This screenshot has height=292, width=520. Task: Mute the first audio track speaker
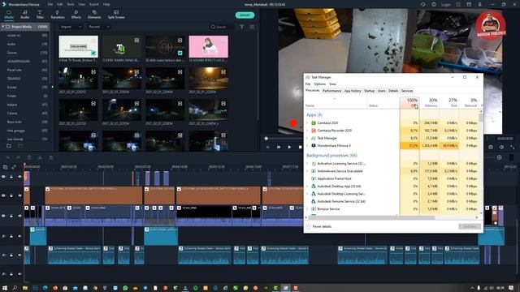(19, 236)
